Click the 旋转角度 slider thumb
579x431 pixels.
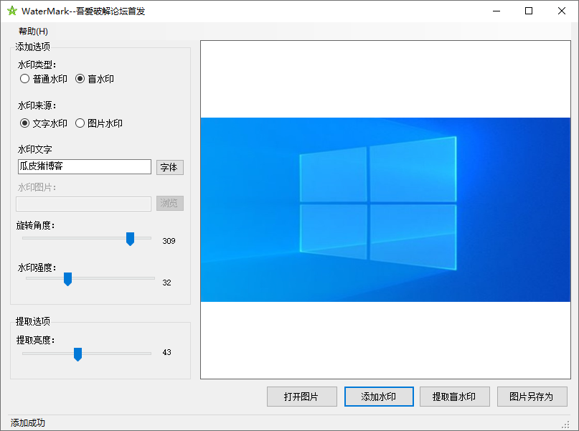click(130, 239)
